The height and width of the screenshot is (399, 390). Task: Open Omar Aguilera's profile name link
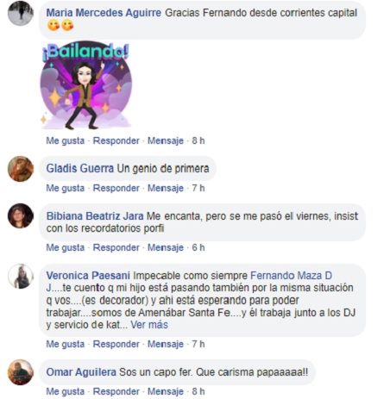[81, 372]
